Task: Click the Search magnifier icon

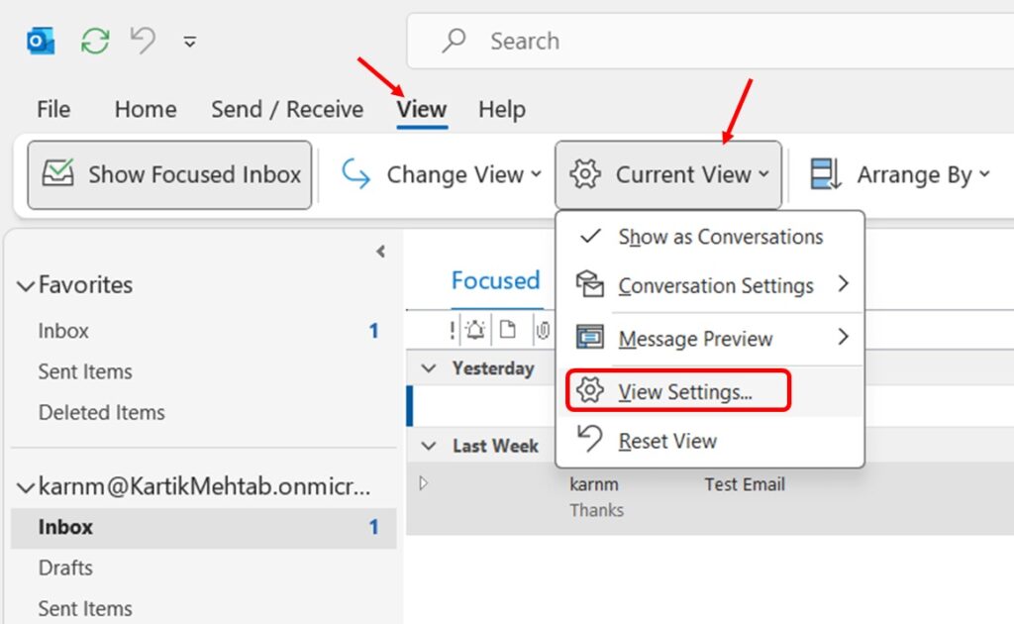Action: (x=454, y=40)
